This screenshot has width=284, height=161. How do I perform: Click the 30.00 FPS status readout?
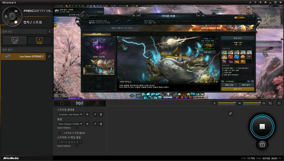pyautogui.click(x=277, y=158)
